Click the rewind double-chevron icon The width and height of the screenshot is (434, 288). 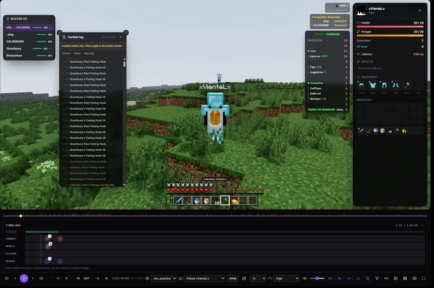coord(58,278)
